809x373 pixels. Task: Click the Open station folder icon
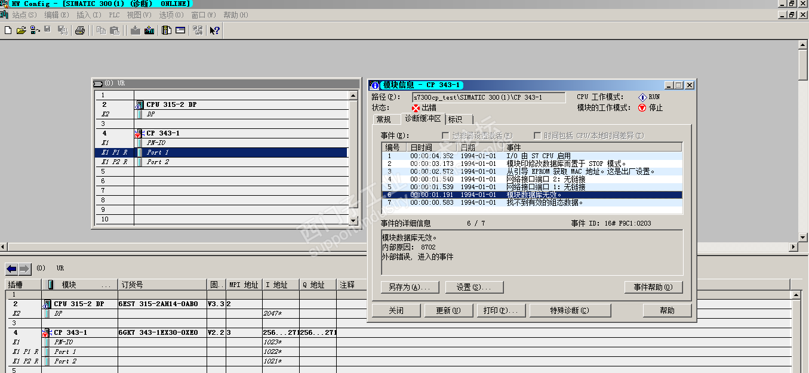(21, 30)
